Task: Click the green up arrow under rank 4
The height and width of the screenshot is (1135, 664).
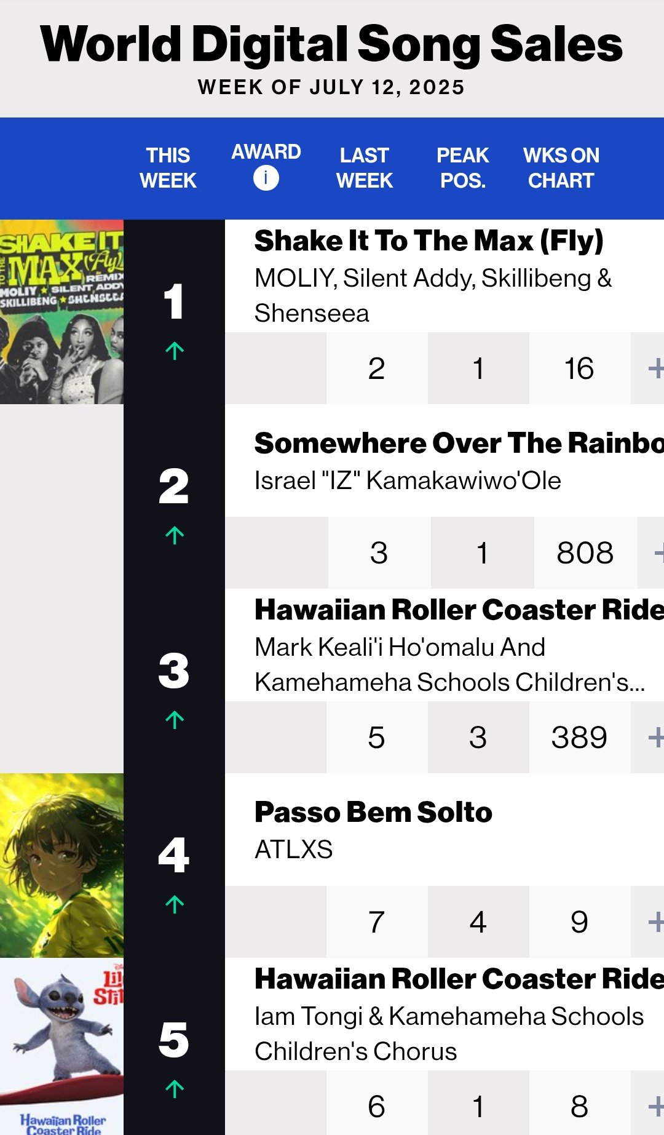Action: 175,904
